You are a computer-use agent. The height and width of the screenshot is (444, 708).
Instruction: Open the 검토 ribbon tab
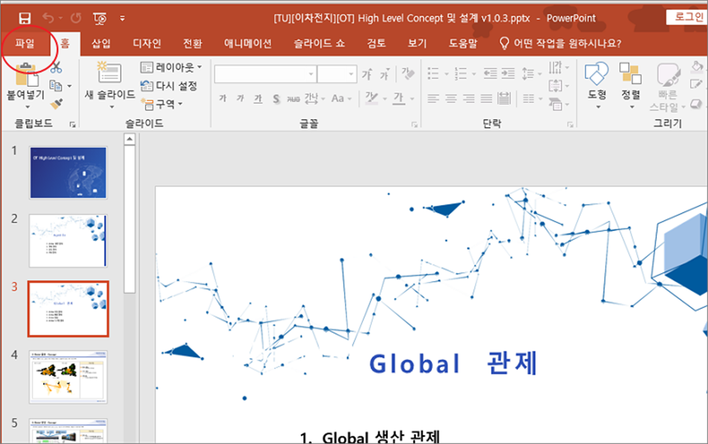377,44
